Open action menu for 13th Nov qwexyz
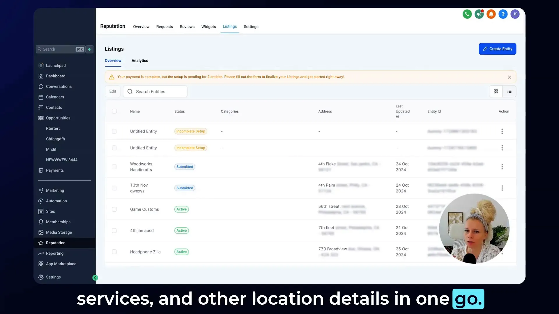Image resolution: width=559 pixels, height=314 pixels. [x=502, y=188]
